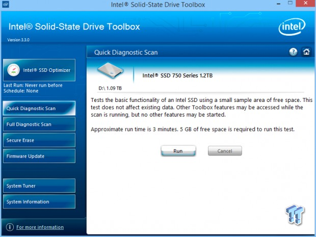Minimize the Toolbox window
Viewport: 316px width, 237px height.
click(278, 4)
